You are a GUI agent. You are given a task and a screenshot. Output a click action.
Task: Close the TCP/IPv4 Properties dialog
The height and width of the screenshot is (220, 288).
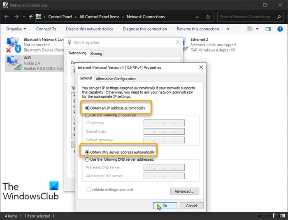click(201, 67)
